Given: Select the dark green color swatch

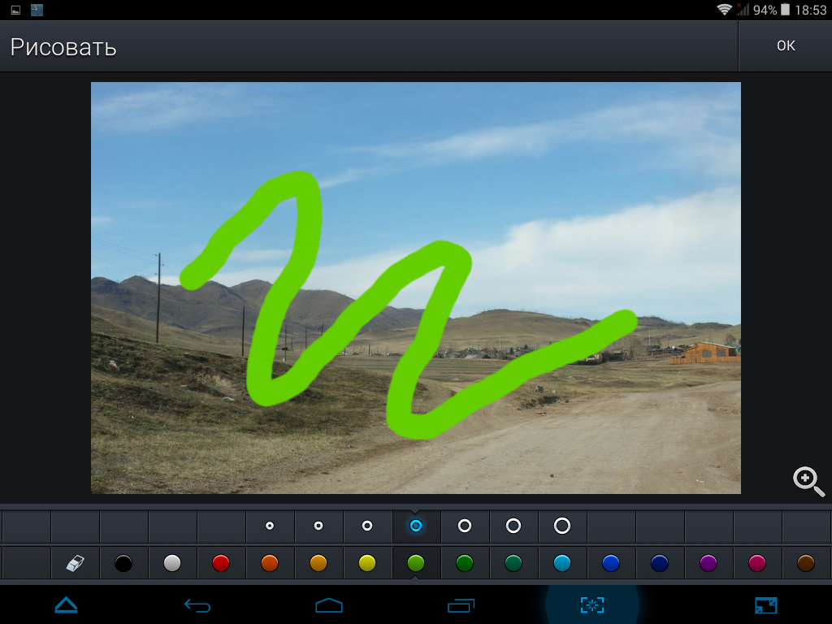Looking at the screenshot, I should point(465,563).
